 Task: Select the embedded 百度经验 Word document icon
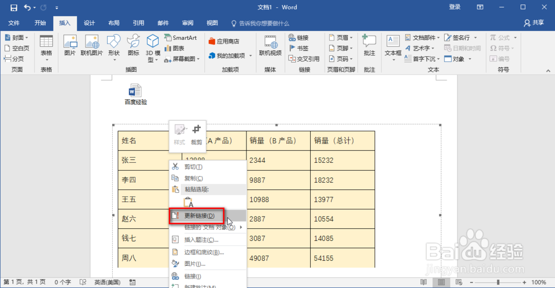pyautogui.click(x=135, y=94)
